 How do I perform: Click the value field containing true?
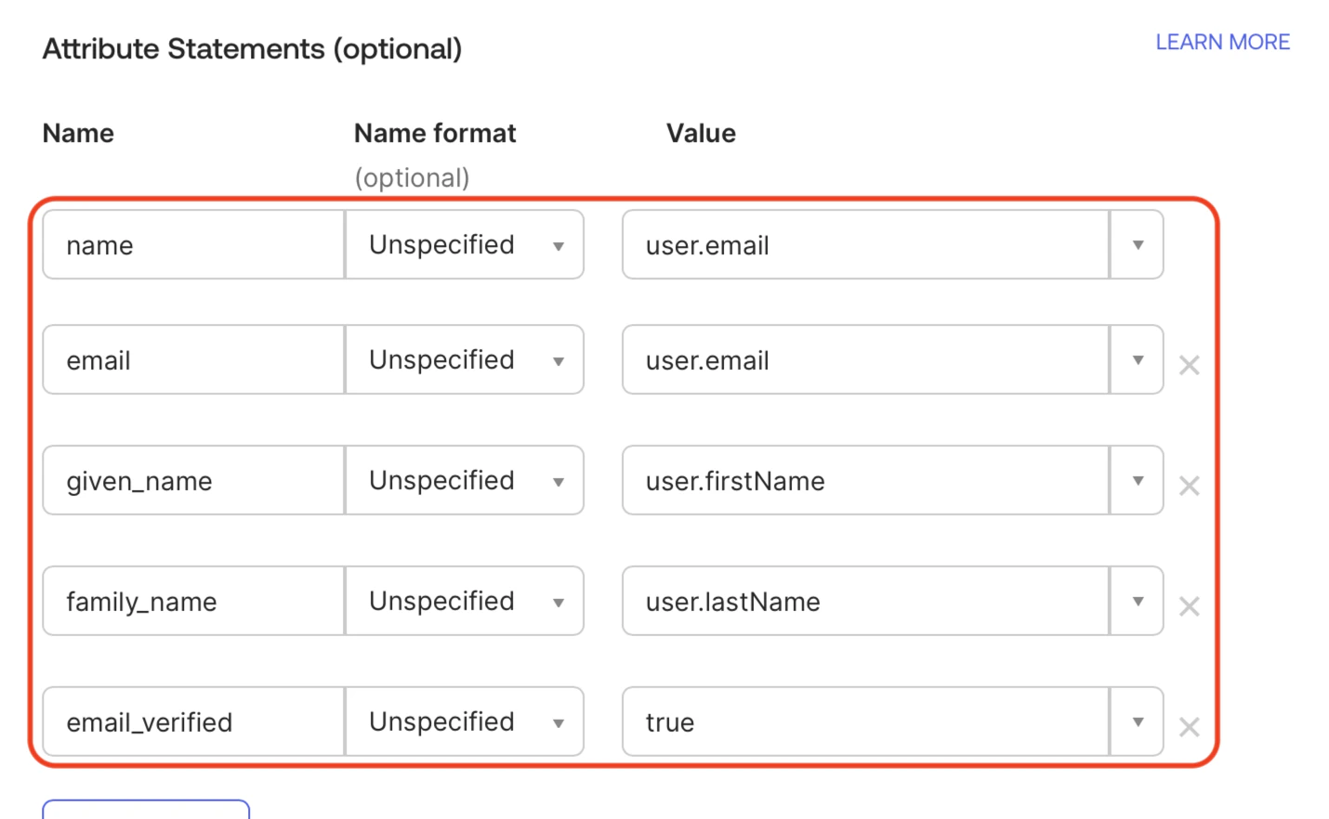pyautogui.click(x=864, y=722)
